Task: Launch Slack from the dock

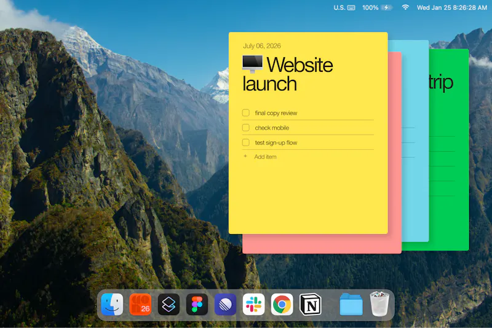Action: 253,304
